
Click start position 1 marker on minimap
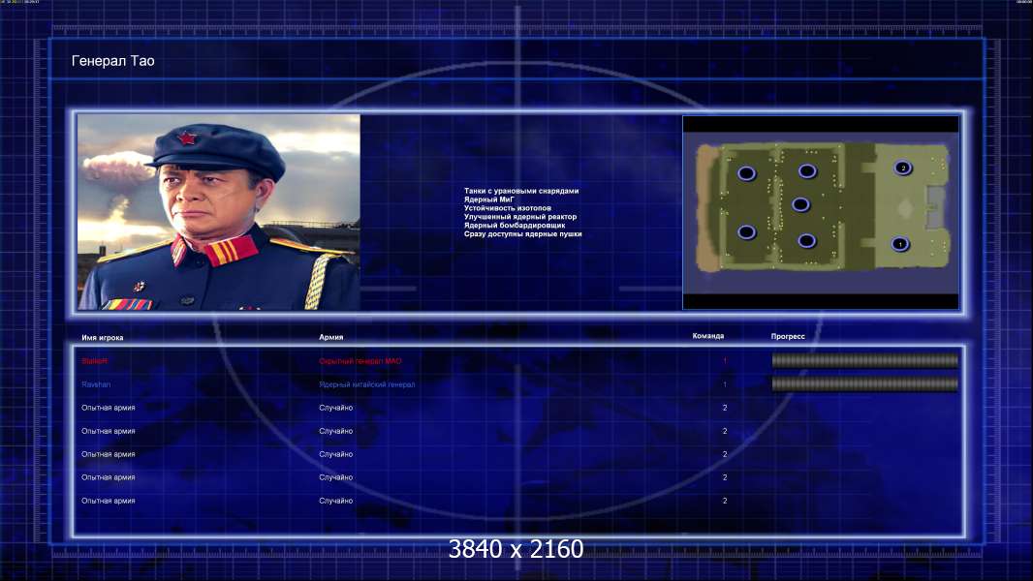900,244
